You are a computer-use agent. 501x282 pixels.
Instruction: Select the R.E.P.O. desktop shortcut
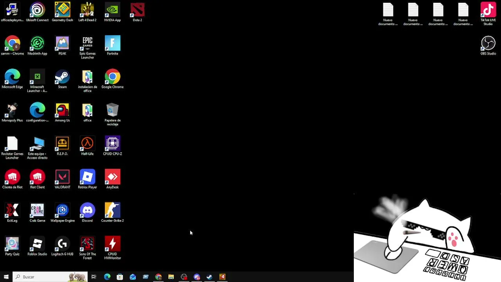click(62, 146)
